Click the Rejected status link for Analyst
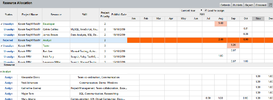The width and height of the screenshot is (273, 100). coord(8,40)
